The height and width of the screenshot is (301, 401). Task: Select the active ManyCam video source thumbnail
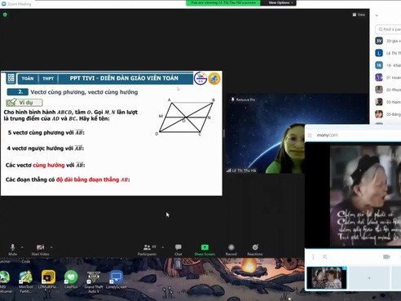(327, 277)
